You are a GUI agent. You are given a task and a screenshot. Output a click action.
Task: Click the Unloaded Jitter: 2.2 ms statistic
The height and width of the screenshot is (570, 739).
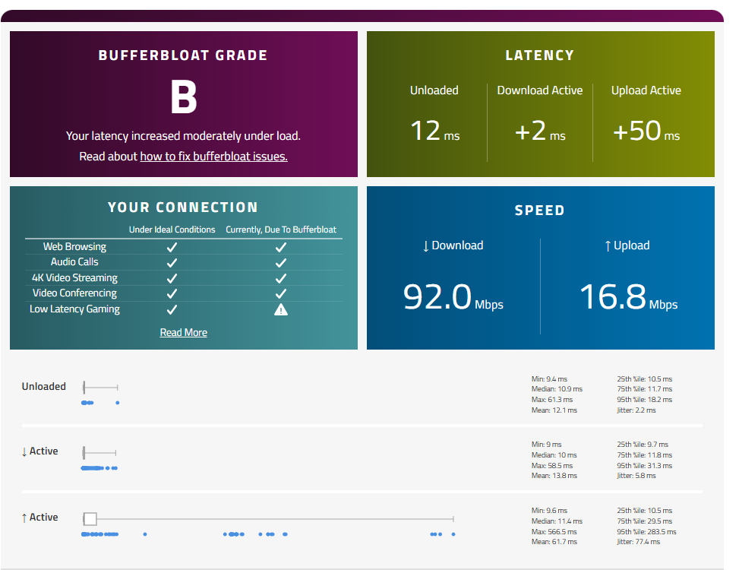[x=636, y=410]
